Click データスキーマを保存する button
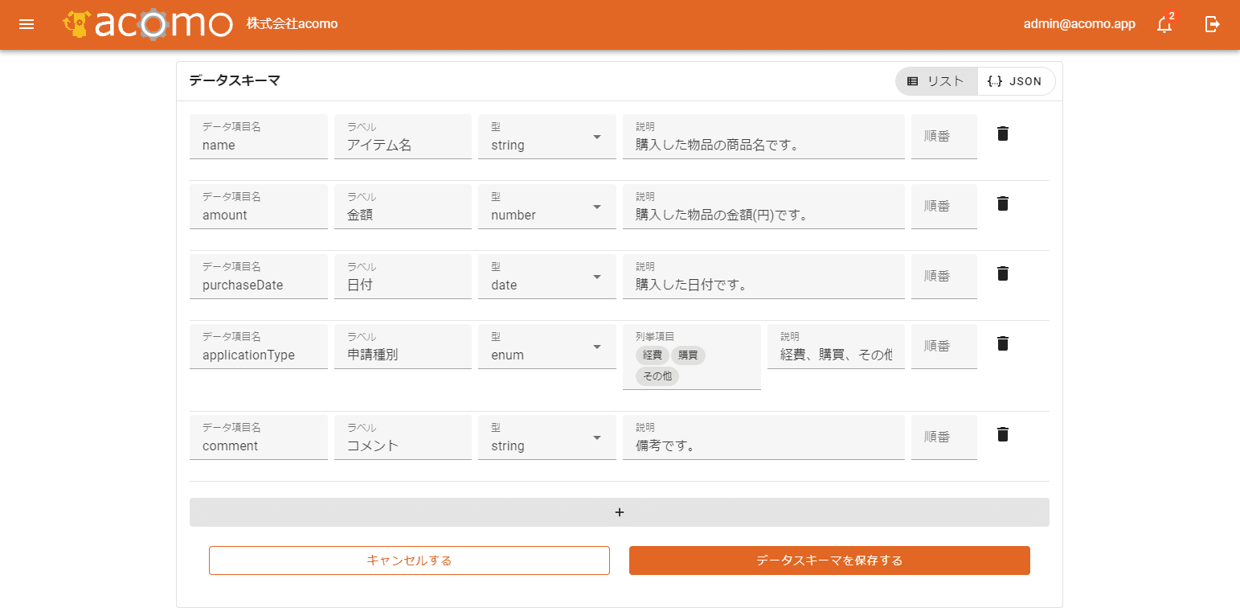This screenshot has height=616, width=1240. 829,561
